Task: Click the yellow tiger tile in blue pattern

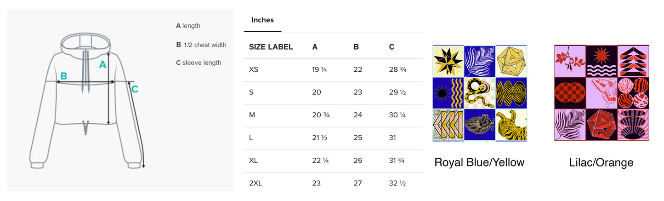Action: point(511,125)
